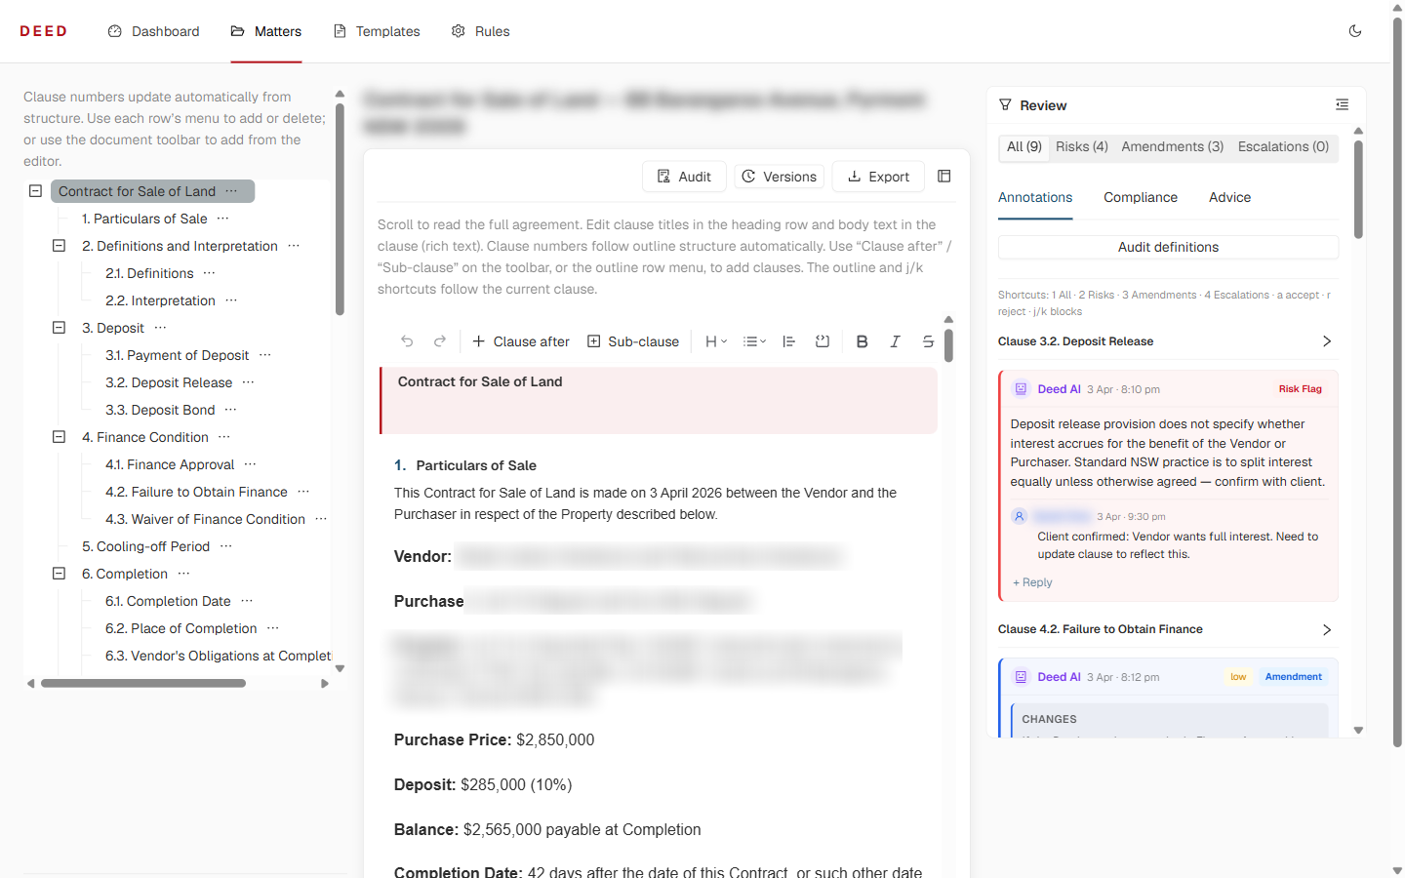Click the Review panel list menu icon
This screenshot has width=1405, height=878.
click(1343, 104)
